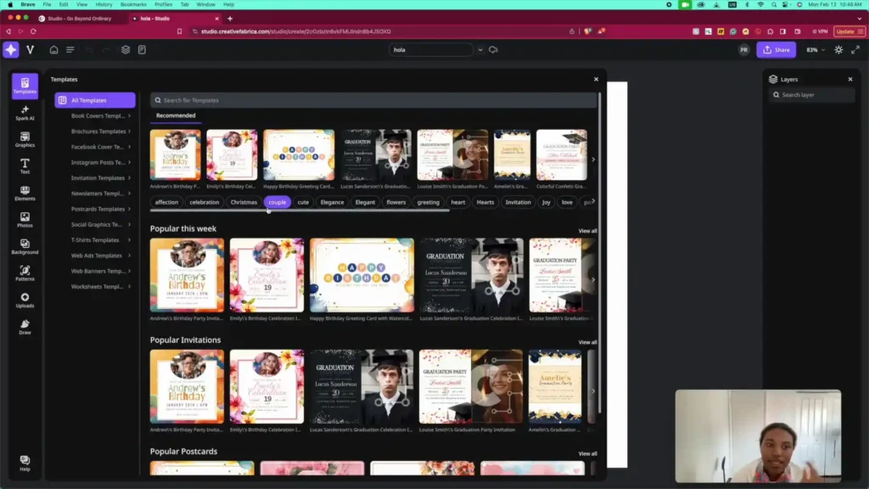Screen dimensions: 869x489
Task: Select the Draw tool
Action: (25, 327)
